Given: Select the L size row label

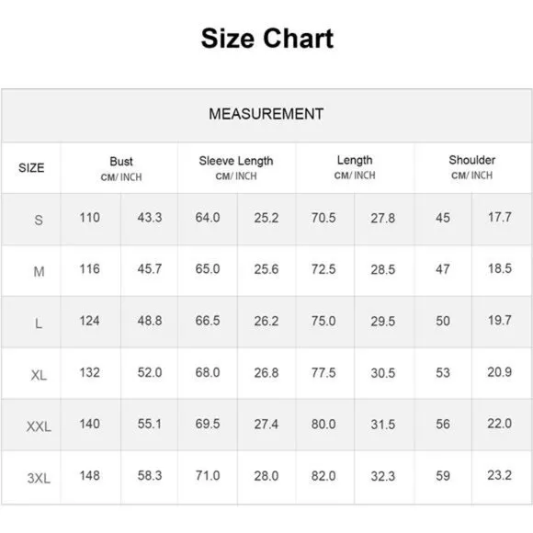Looking at the screenshot, I should (x=39, y=323).
